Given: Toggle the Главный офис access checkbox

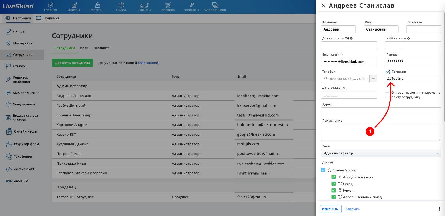Looking at the screenshot, I should [x=323, y=170].
